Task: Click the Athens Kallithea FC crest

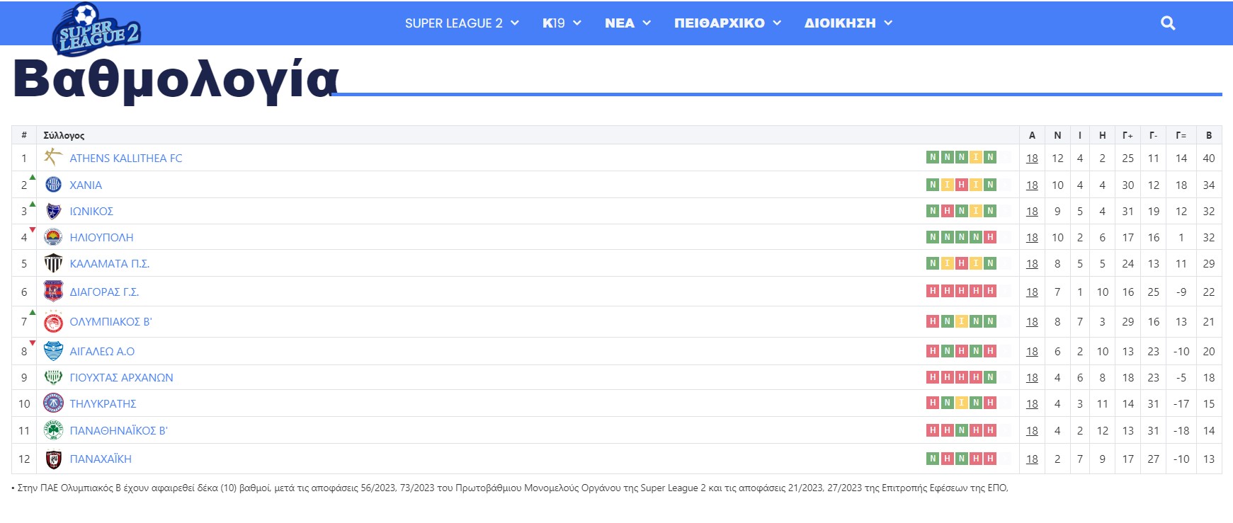Action: [x=53, y=157]
